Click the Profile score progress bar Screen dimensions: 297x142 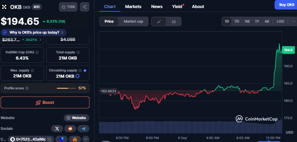[66, 88]
